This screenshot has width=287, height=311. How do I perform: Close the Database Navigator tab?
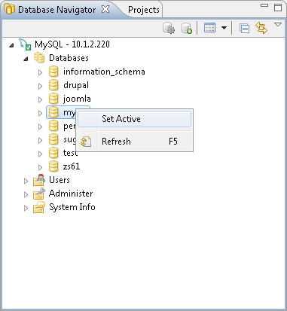point(105,9)
